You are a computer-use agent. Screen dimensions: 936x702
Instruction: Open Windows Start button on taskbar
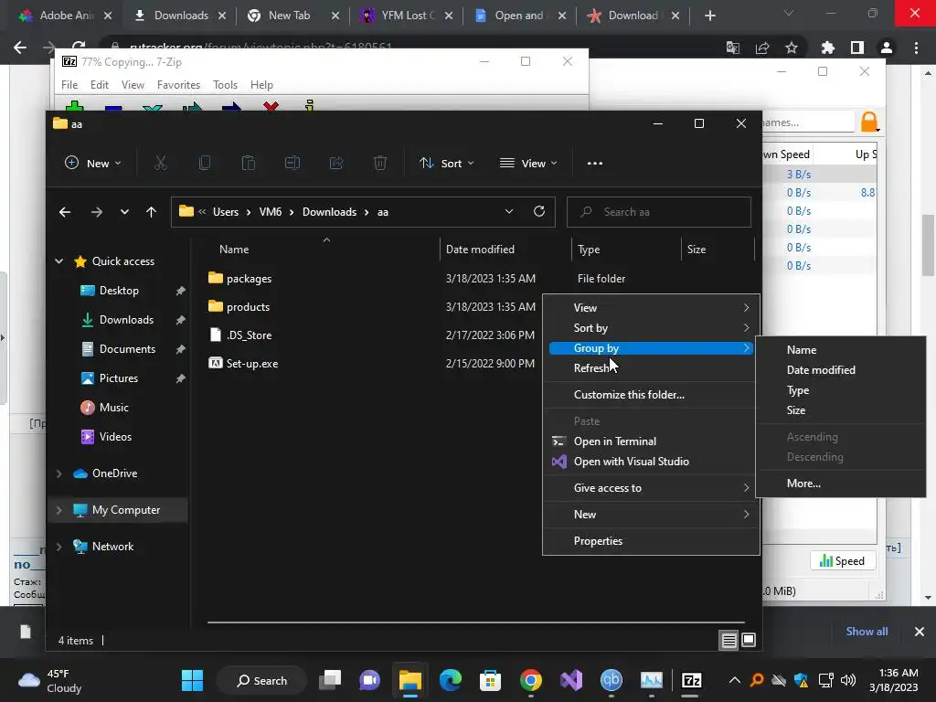(192, 680)
